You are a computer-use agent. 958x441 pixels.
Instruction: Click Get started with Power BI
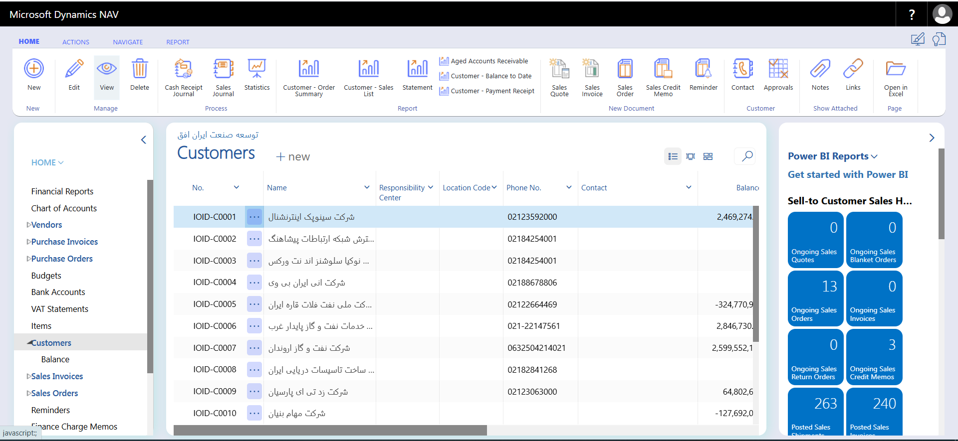pyautogui.click(x=848, y=174)
